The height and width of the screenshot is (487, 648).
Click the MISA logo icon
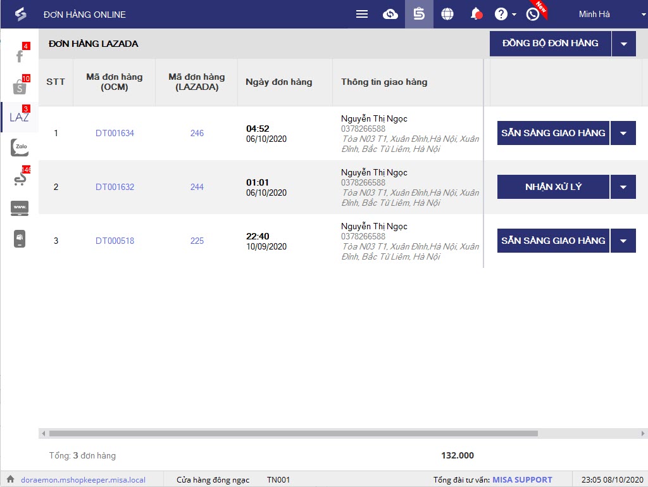pyautogui.click(x=20, y=15)
